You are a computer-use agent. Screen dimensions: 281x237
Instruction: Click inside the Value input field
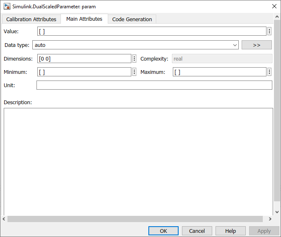[x=151, y=31]
